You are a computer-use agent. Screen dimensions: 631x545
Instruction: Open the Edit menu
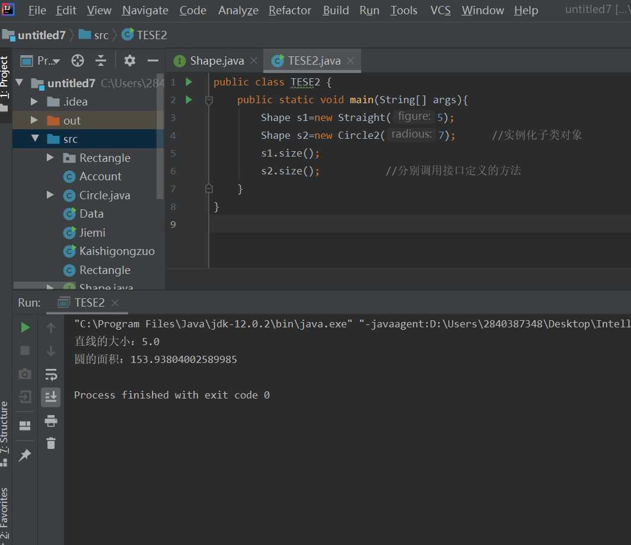[66, 10]
